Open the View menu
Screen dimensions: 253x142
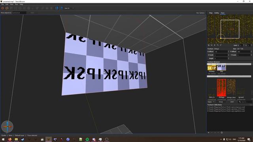click(11, 4)
